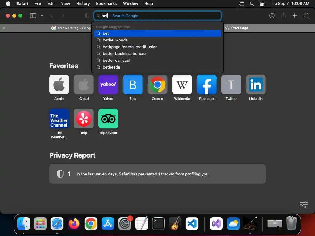The height and width of the screenshot is (236, 315).
Task: Open the Safari menu
Action: coord(22,3)
